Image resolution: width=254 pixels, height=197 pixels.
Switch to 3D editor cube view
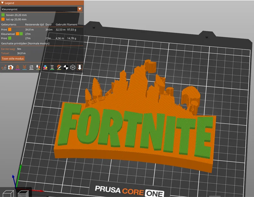tap(8, 194)
